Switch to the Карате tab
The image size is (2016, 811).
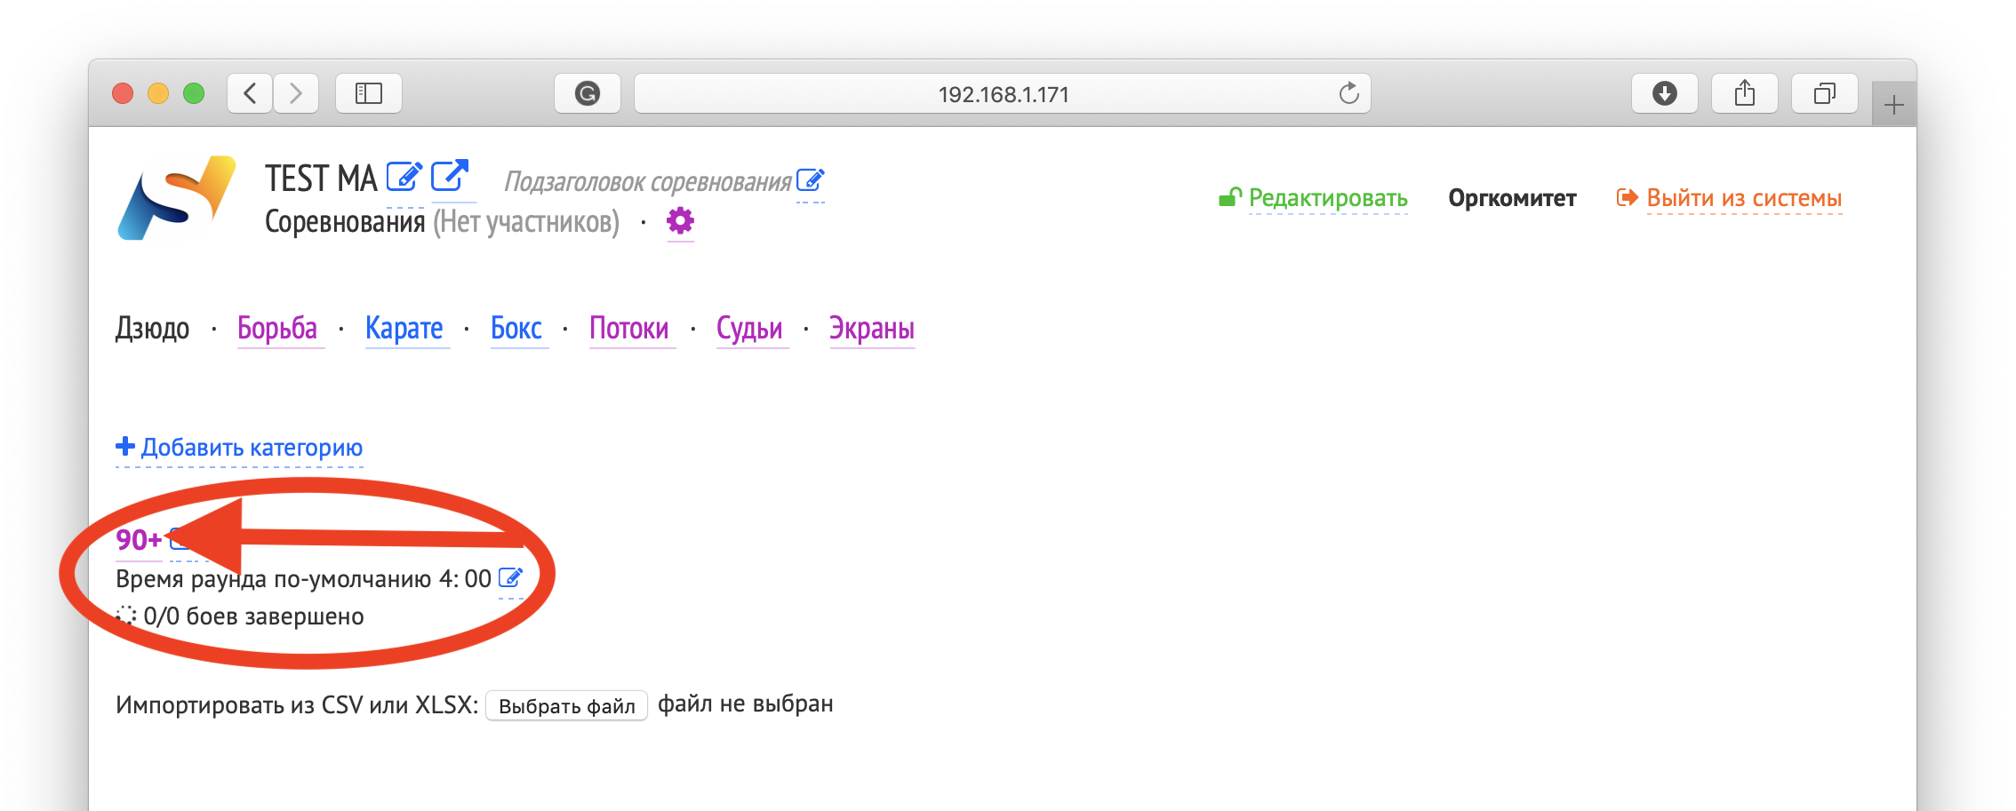tap(404, 328)
